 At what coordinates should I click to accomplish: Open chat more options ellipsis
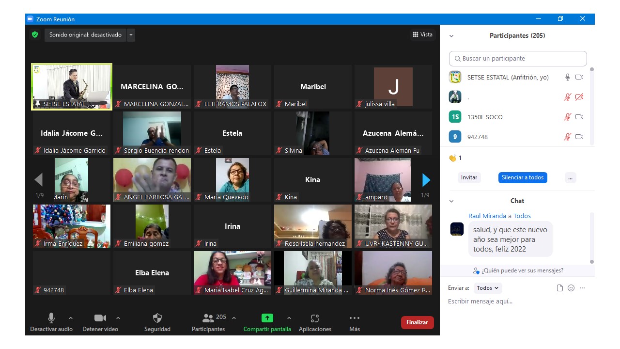[x=582, y=288]
